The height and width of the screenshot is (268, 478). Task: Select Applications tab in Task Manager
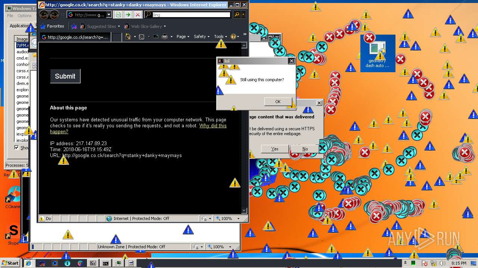click(x=19, y=26)
